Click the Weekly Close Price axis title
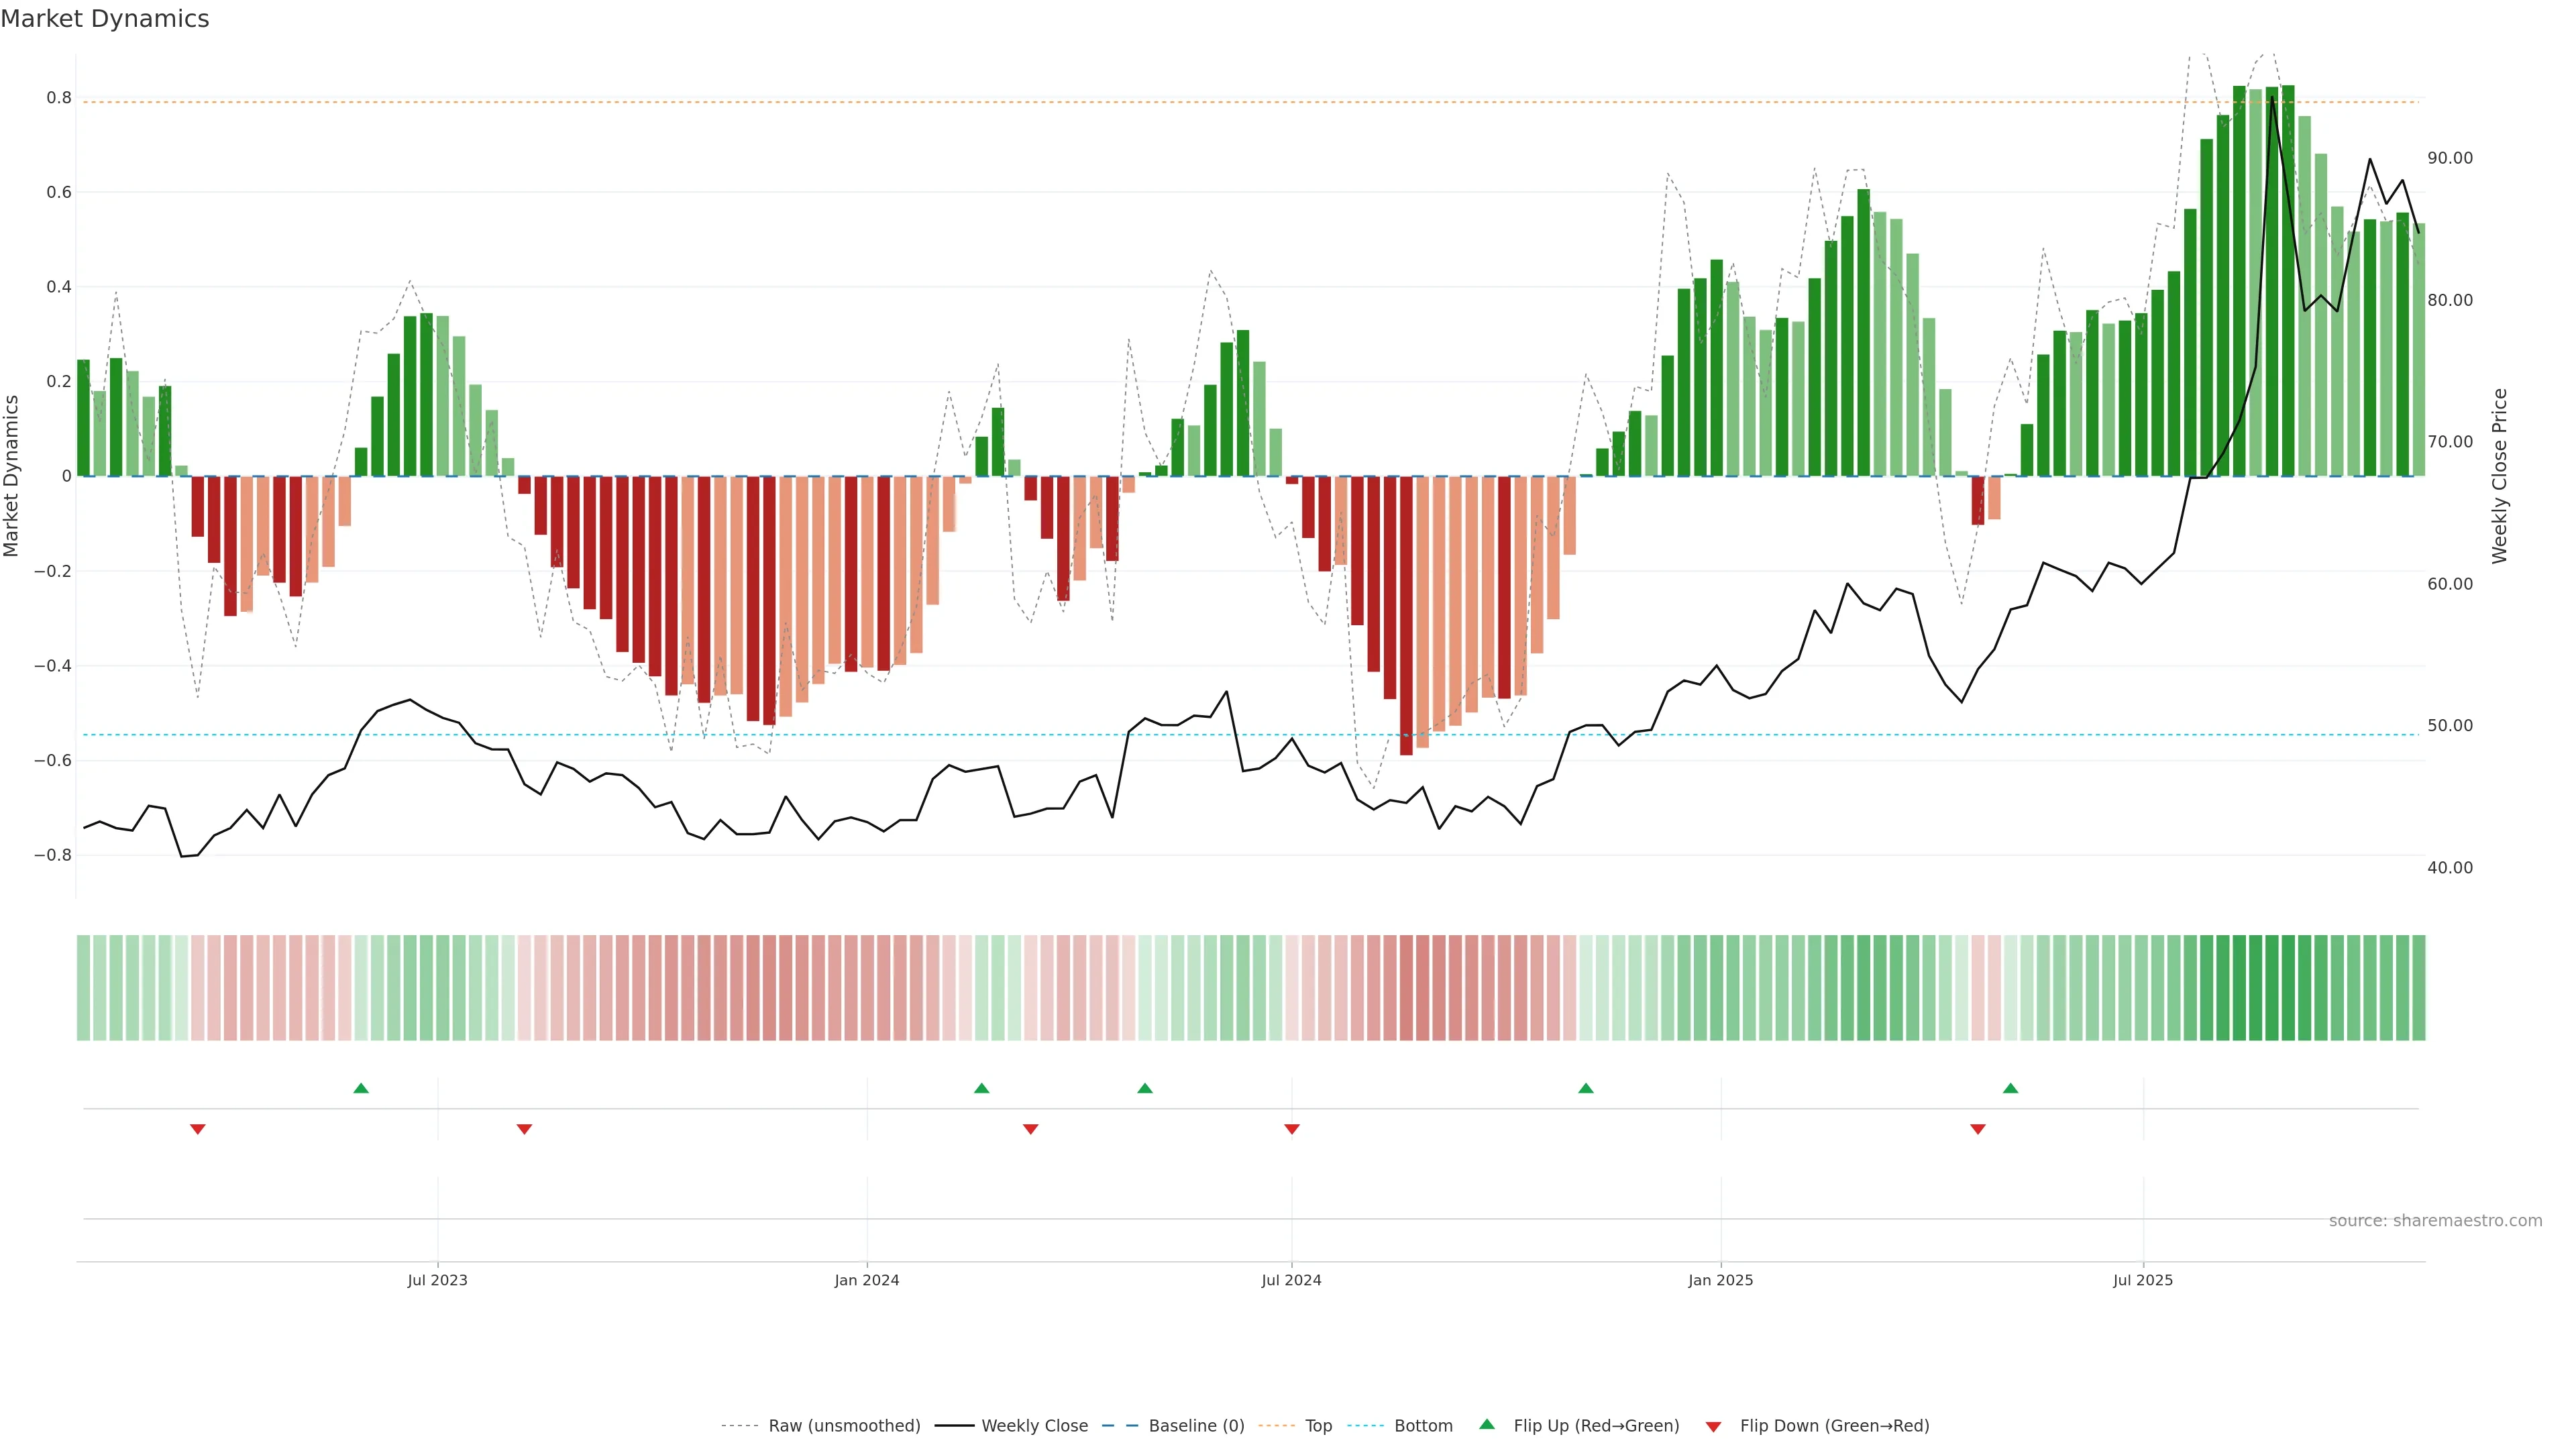Viewport: 2576px width, 1449px height. click(2499, 476)
